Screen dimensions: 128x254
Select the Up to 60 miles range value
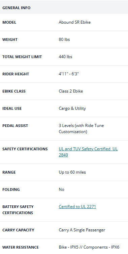tap(72, 172)
